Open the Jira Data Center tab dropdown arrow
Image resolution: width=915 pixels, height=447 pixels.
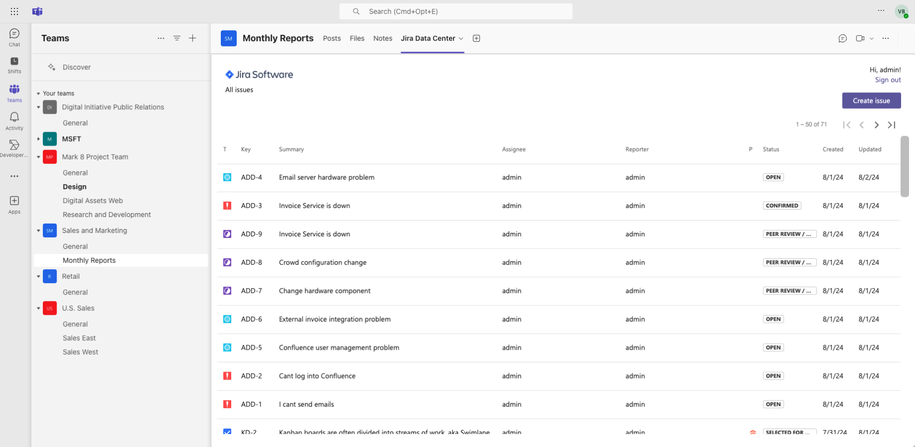point(461,38)
